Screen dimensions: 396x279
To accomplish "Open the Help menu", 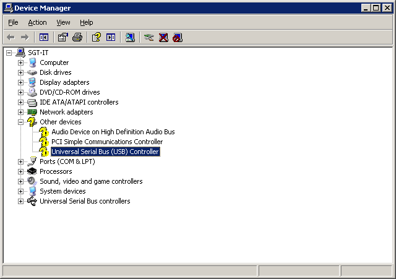I will (x=87, y=22).
